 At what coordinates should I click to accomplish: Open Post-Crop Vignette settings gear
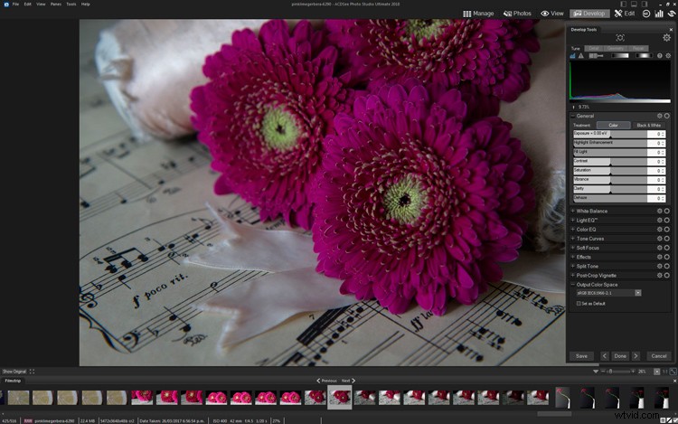point(659,276)
